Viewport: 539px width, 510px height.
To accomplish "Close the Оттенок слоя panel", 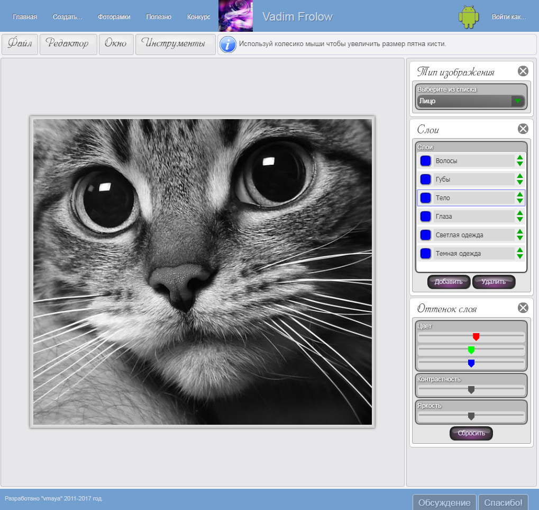I will [523, 308].
